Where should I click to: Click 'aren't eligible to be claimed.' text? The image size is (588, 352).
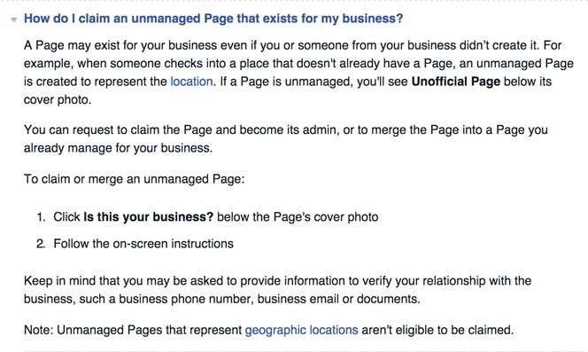point(437,330)
